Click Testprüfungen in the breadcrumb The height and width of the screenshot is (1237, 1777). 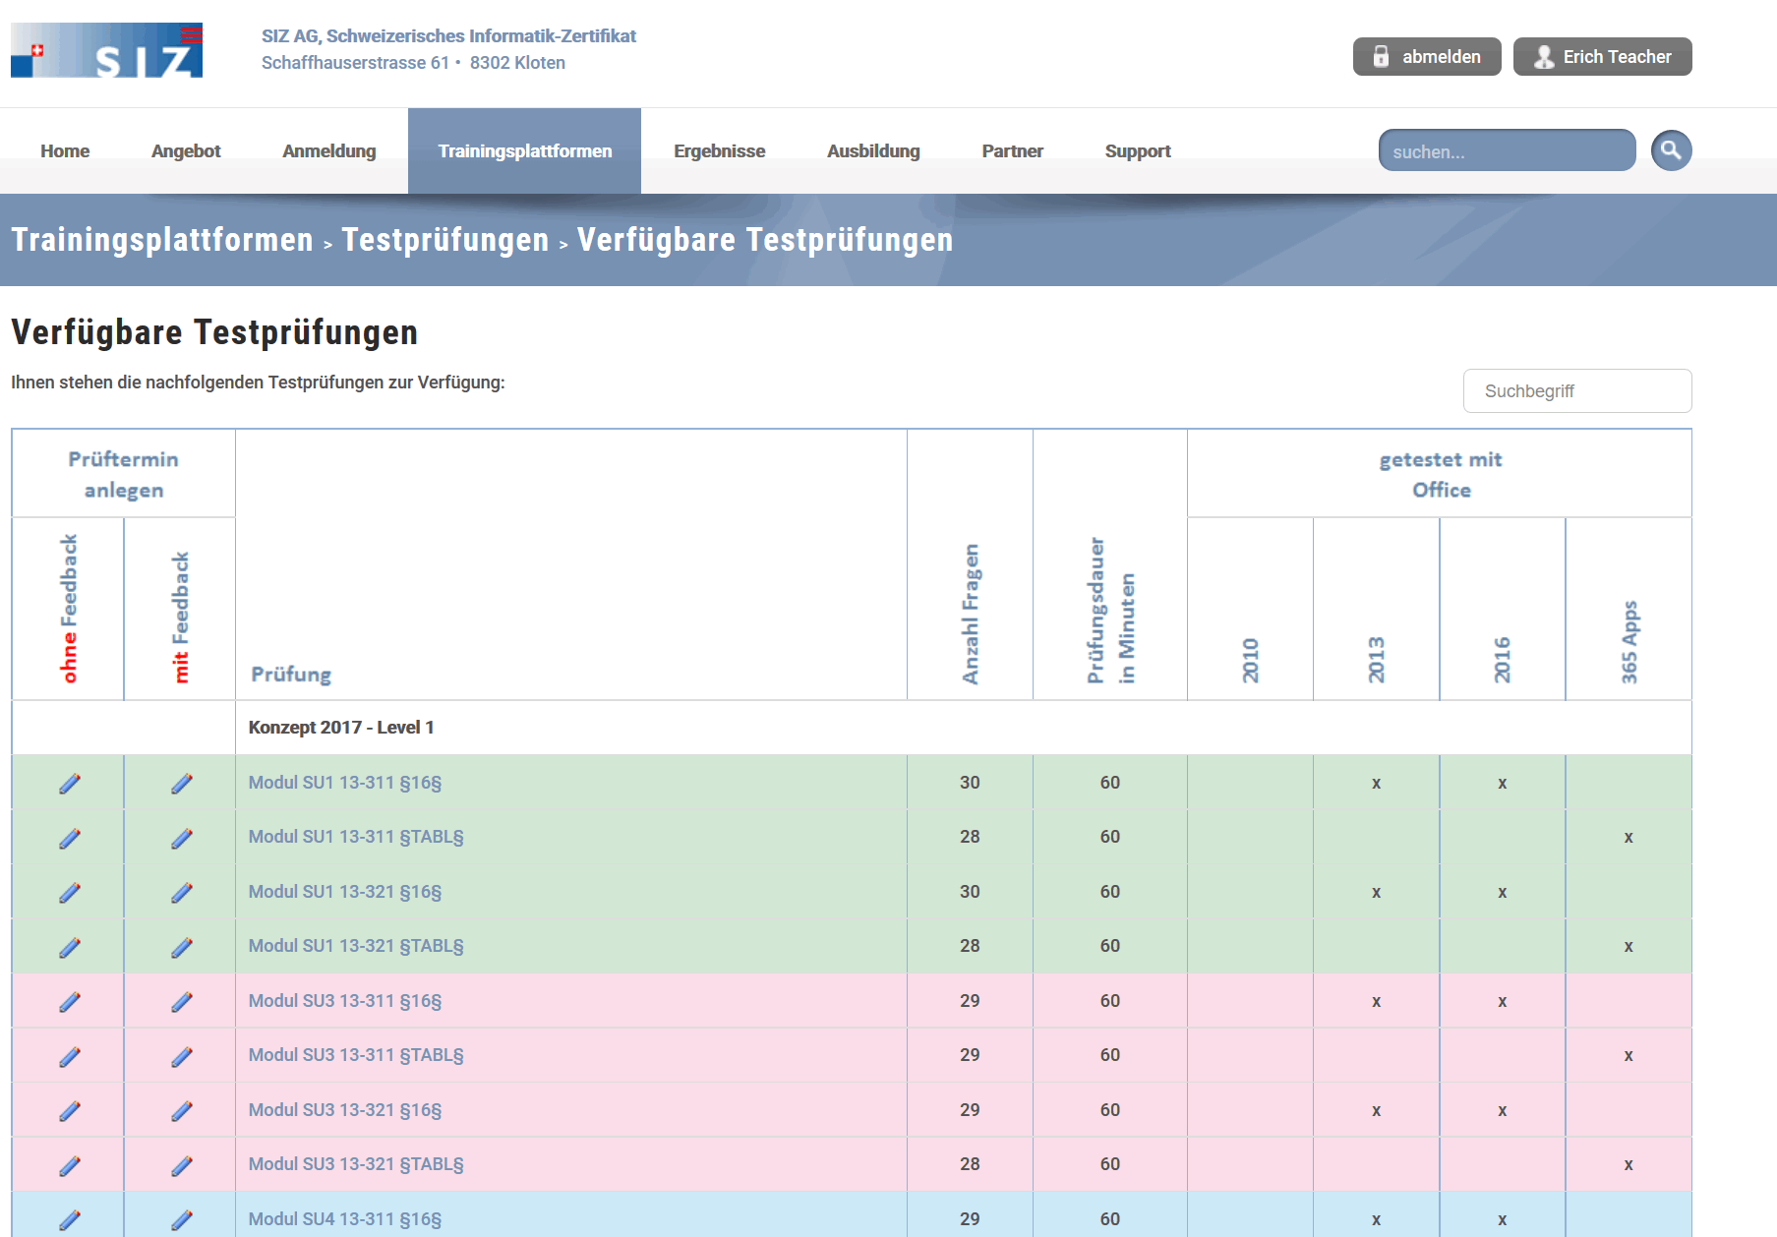click(445, 239)
